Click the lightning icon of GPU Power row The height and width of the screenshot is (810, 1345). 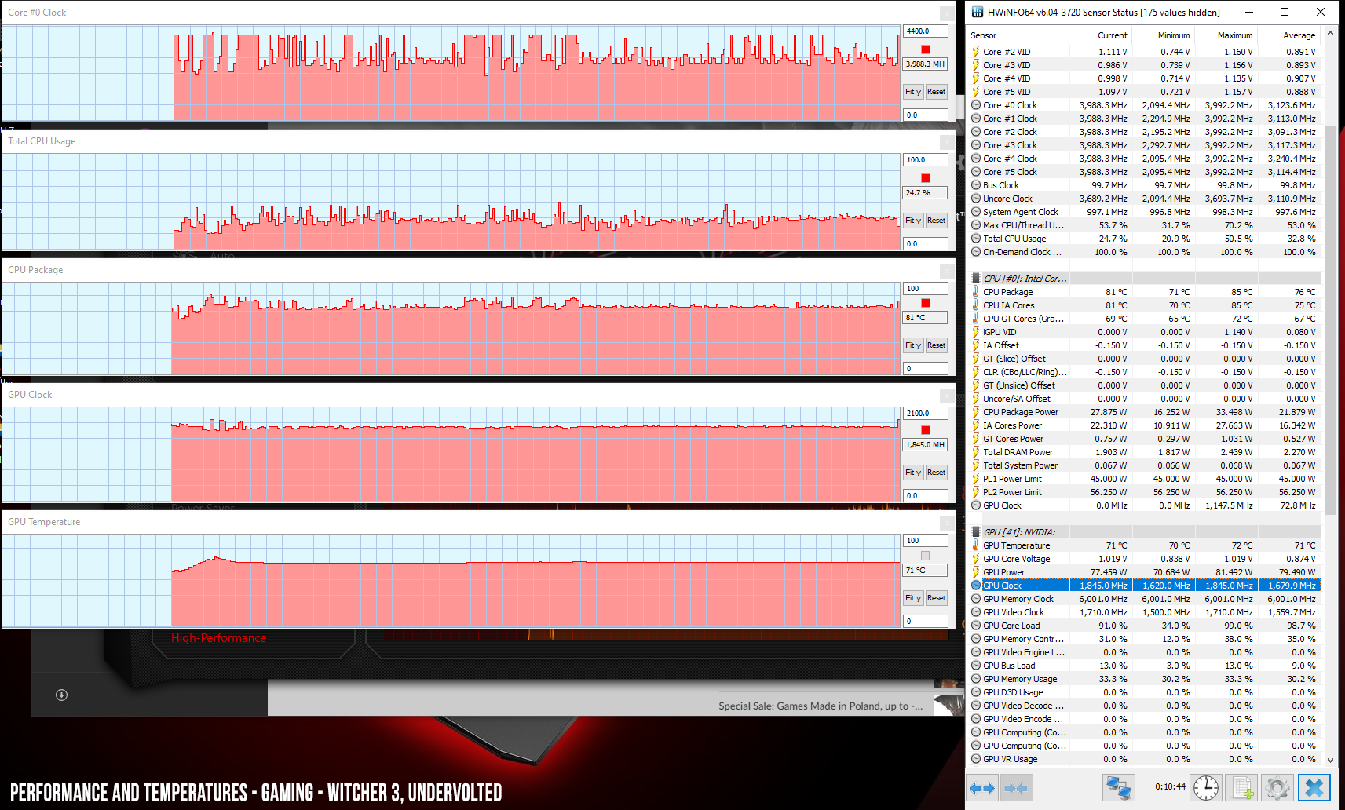click(x=976, y=572)
